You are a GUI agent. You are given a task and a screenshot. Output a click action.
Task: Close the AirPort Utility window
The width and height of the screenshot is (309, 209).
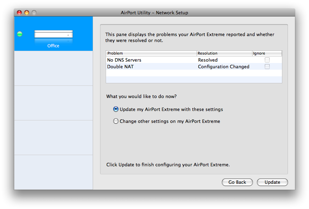(x=19, y=13)
